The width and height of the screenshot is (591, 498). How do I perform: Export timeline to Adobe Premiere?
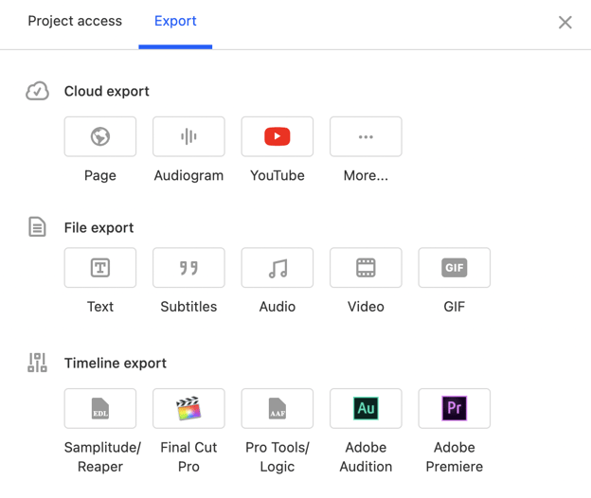(x=455, y=408)
